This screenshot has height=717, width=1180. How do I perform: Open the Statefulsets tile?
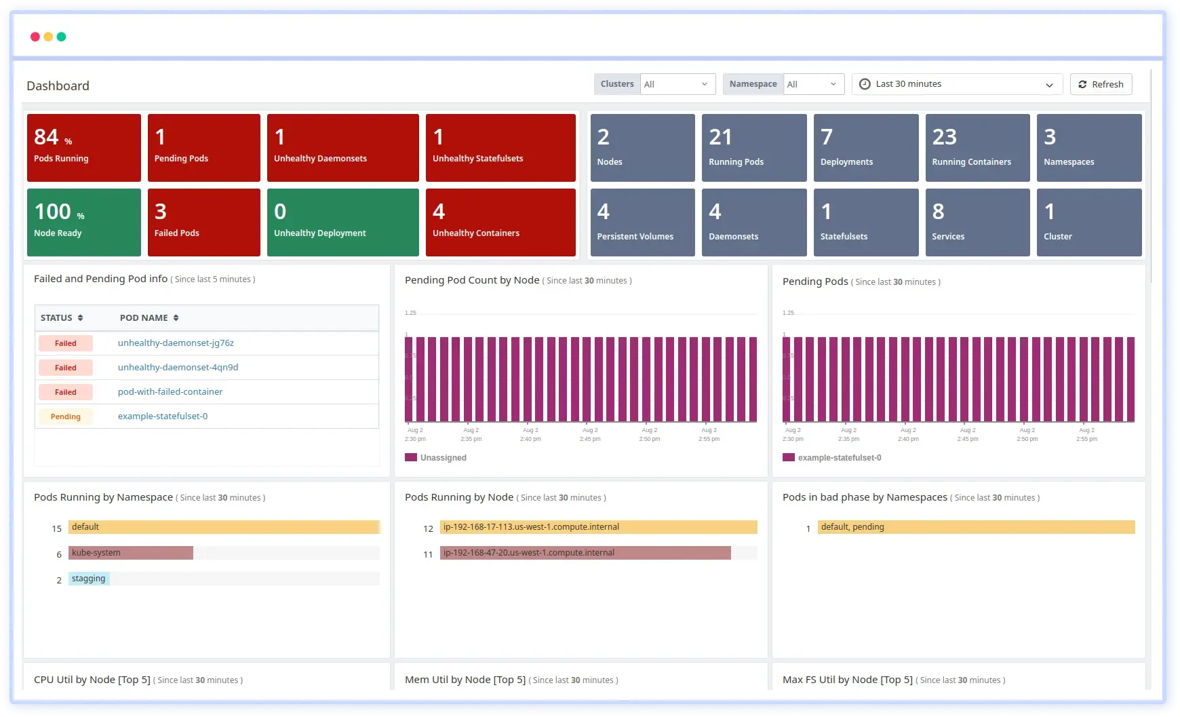click(866, 222)
